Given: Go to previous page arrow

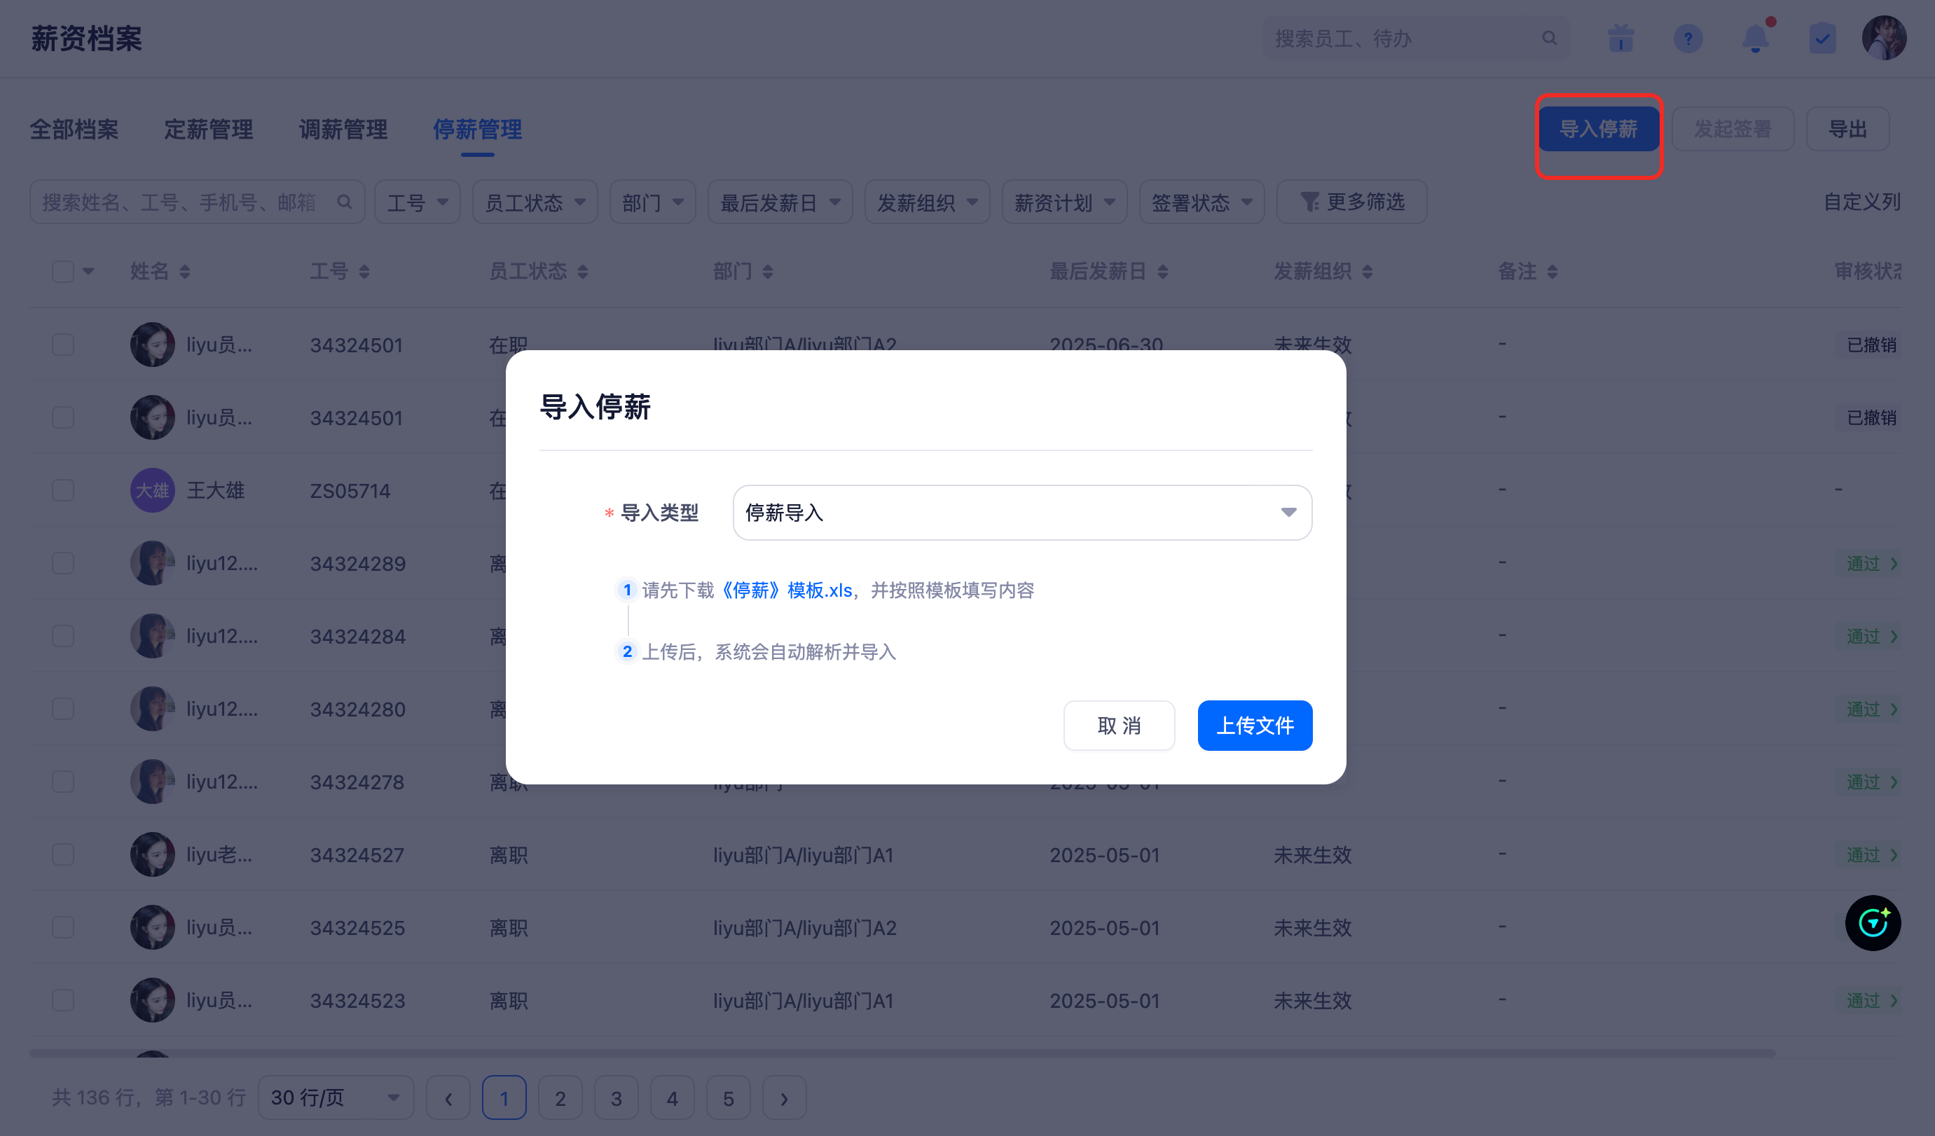Looking at the screenshot, I should 448,1098.
